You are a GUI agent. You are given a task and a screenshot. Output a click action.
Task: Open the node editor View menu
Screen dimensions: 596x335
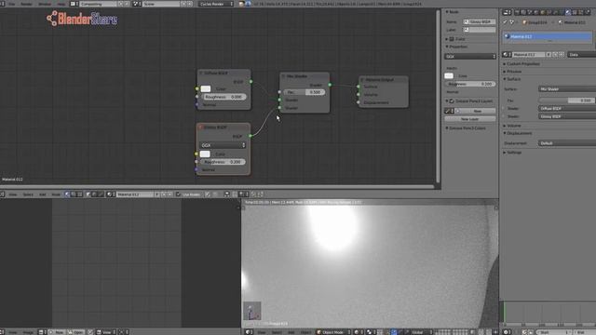coord(12,194)
